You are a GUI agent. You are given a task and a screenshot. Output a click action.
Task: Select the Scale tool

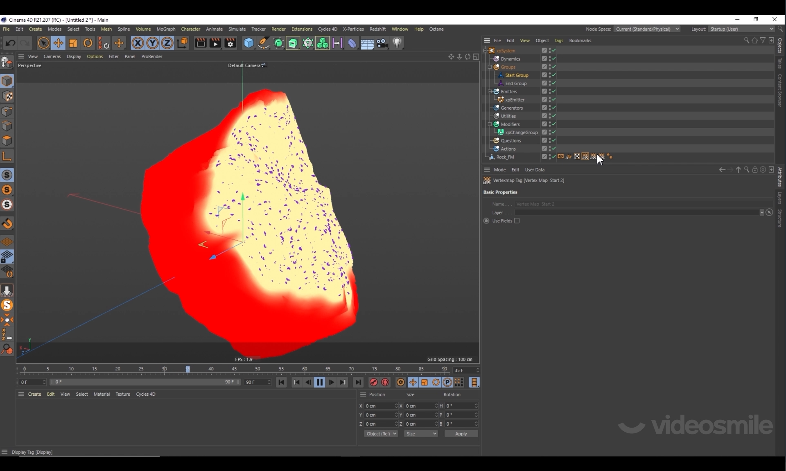coord(73,43)
